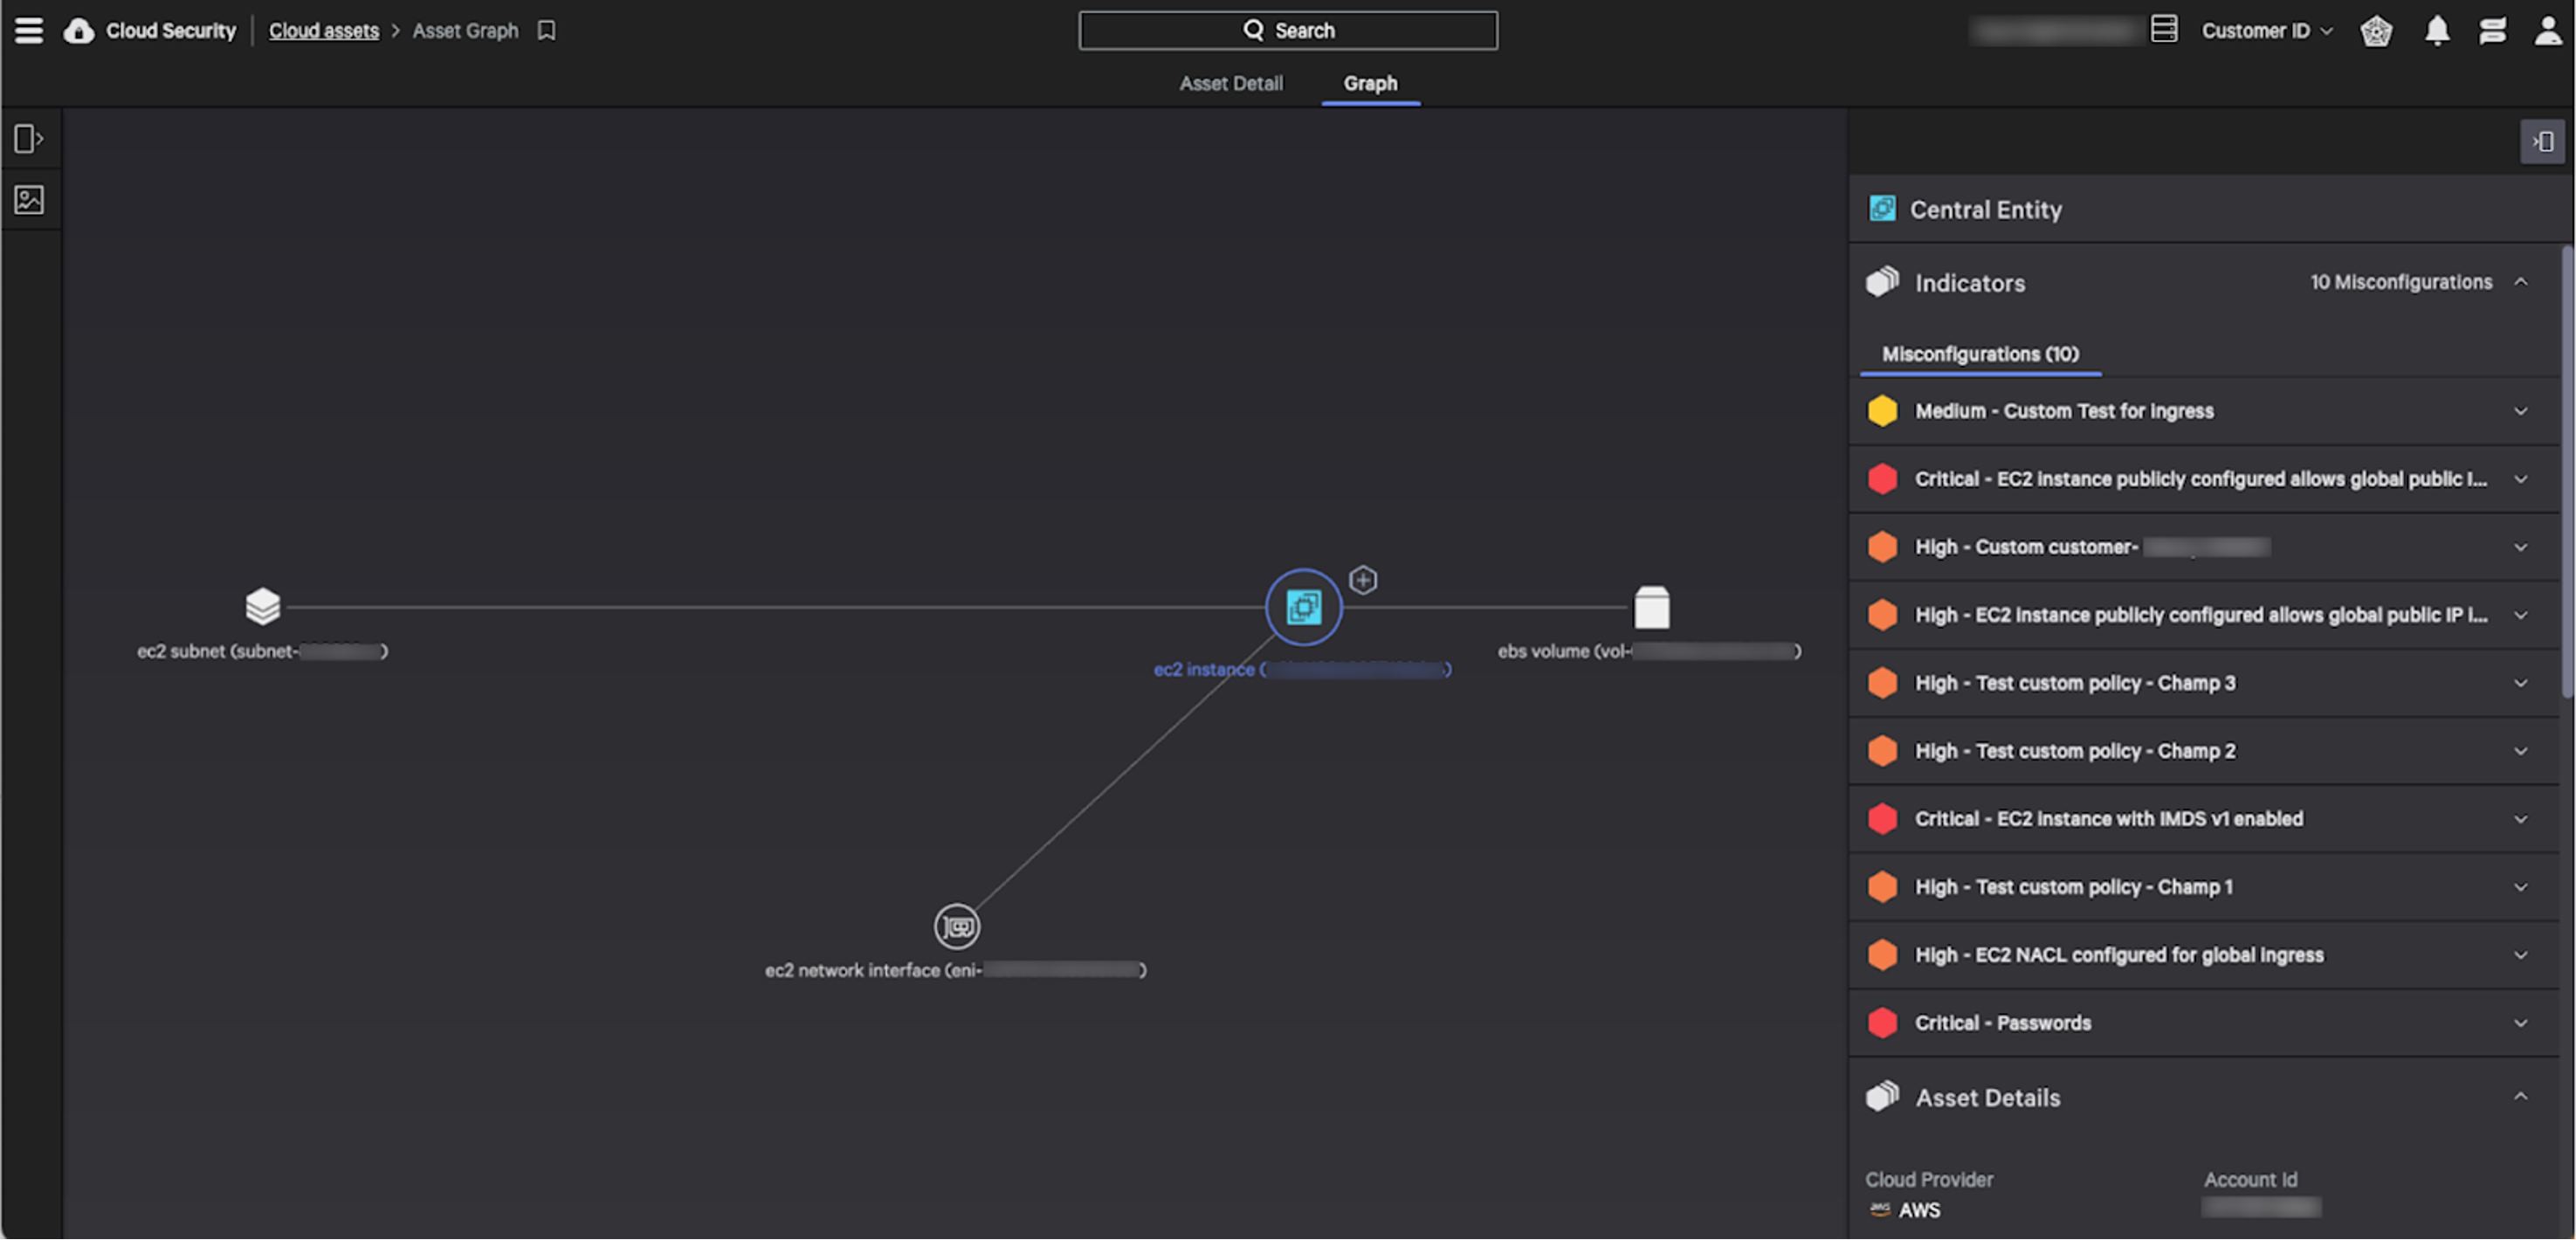Image resolution: width=2576 pixels, height=1240 pixels.
Task: Expand High - Custom customer row chevron
Action: pos(2520,547)
